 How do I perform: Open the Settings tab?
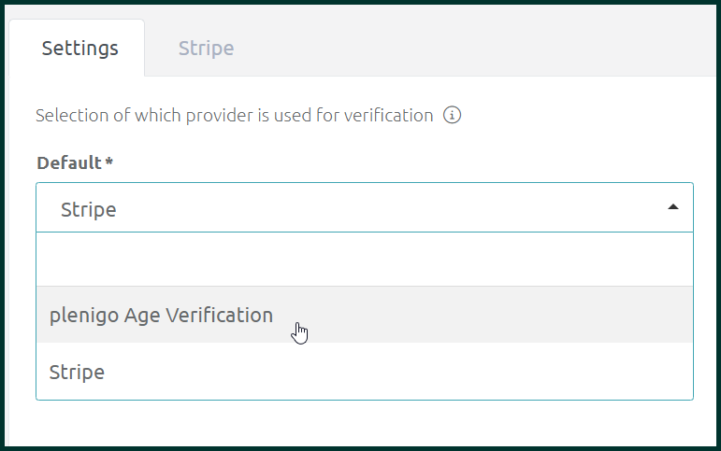[x=78, y=48]
